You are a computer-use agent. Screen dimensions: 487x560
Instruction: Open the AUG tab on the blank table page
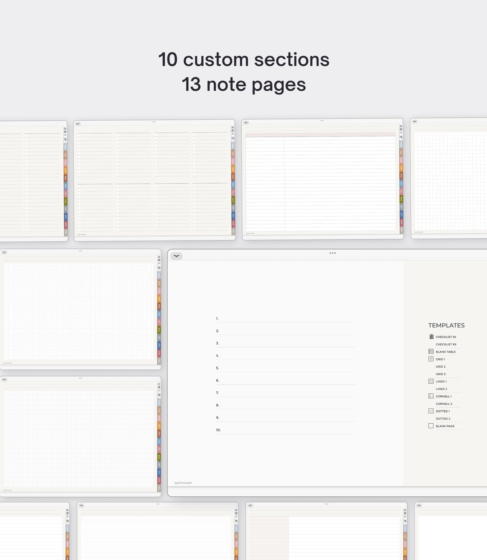point(401,199)
